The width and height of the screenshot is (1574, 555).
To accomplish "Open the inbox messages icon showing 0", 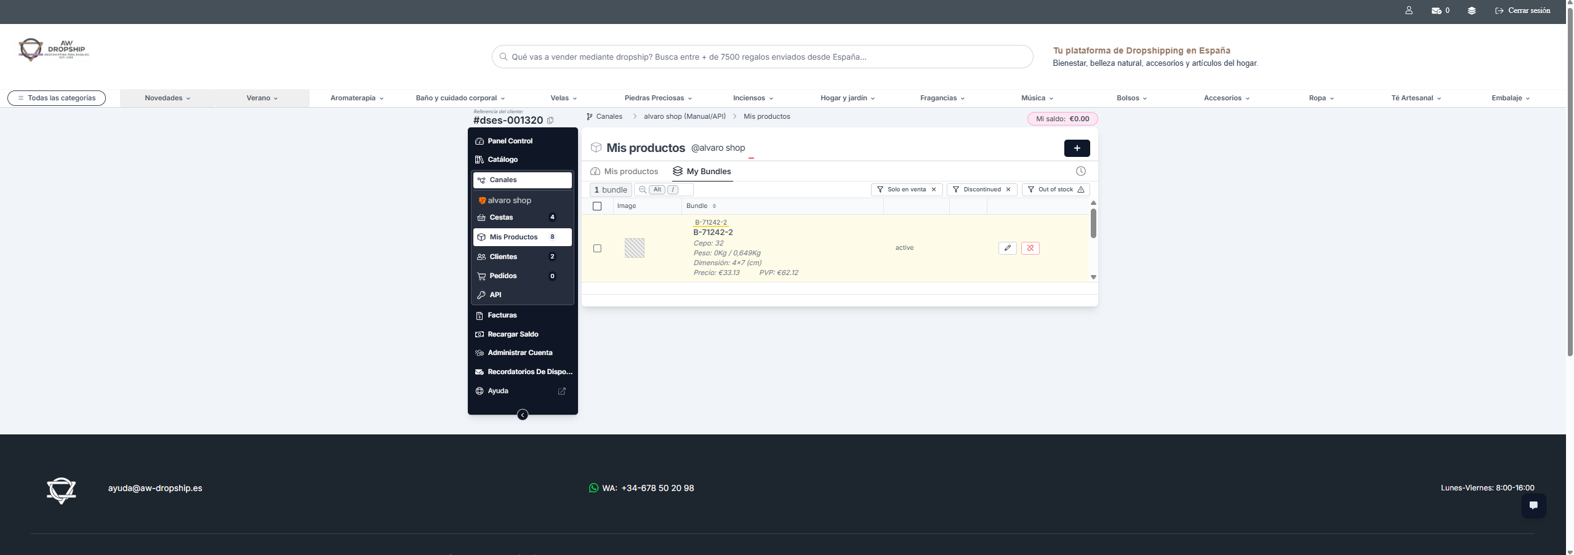I will (1440, 10).
